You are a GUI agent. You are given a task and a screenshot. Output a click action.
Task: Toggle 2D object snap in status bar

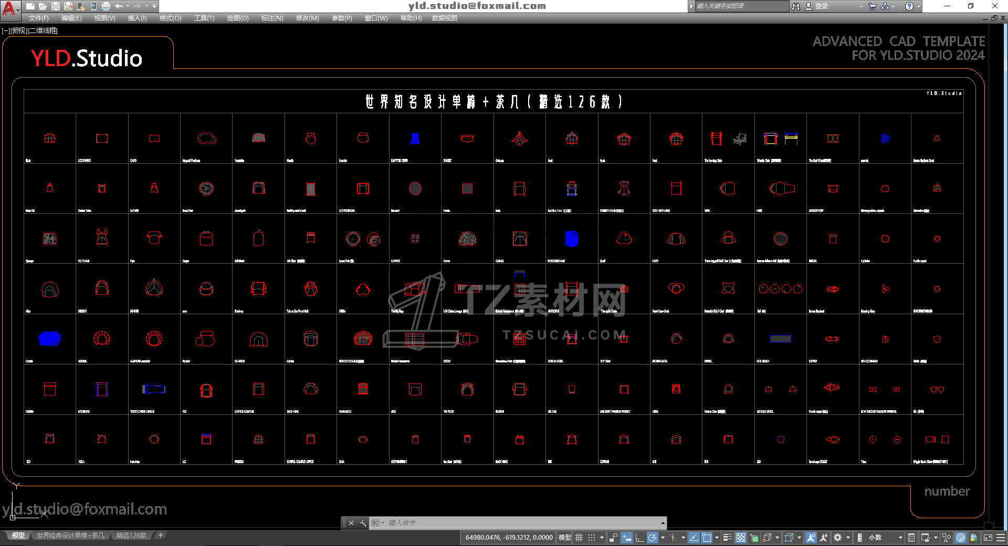tap(707, 538)
